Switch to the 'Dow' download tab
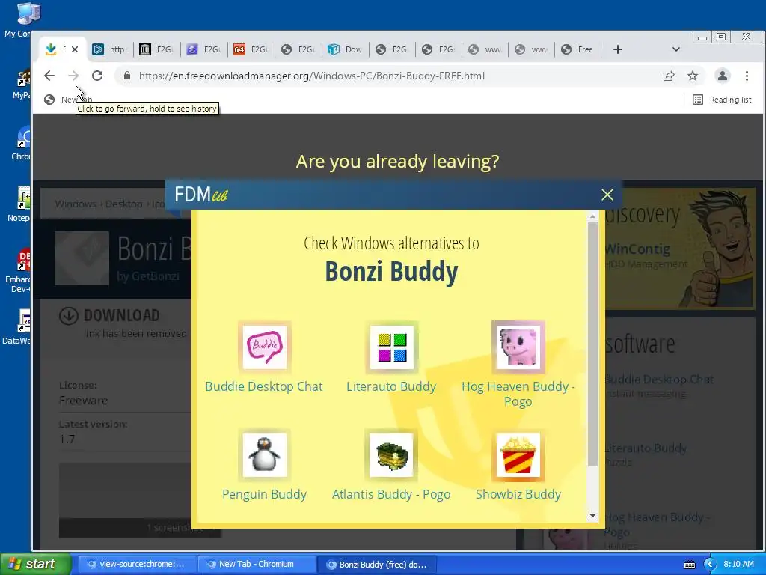This screenshot has width=766, height=575. click(346, 49)
